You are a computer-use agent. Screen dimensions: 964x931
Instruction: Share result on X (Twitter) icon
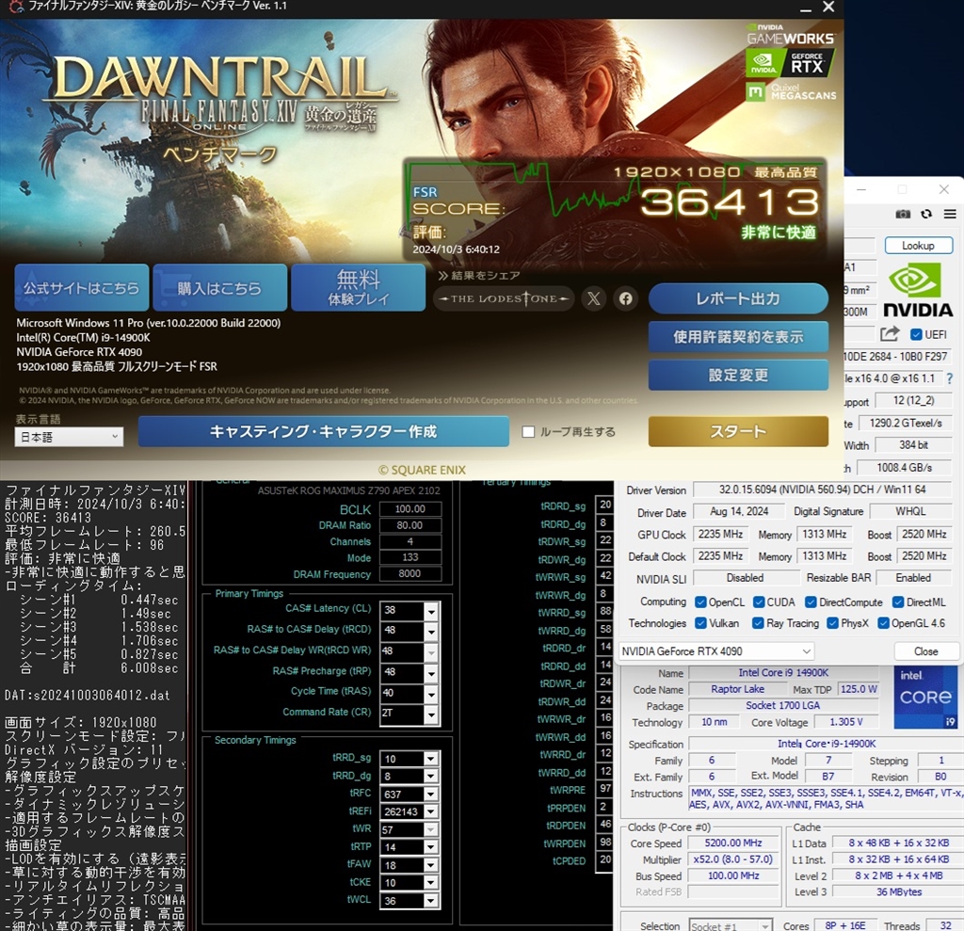(593, 298)
